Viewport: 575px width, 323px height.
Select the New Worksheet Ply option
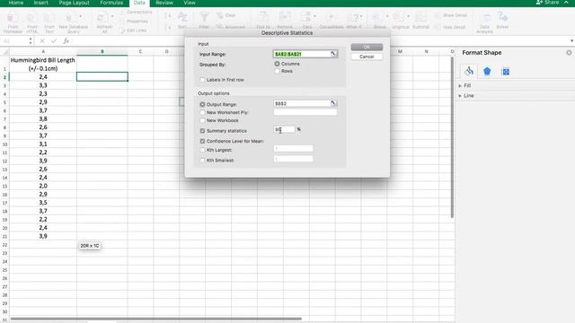pos(202,112)
